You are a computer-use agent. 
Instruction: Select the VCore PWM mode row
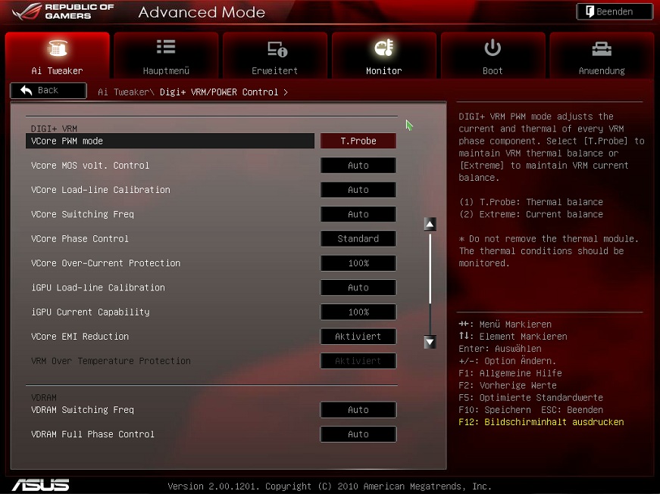170,141
